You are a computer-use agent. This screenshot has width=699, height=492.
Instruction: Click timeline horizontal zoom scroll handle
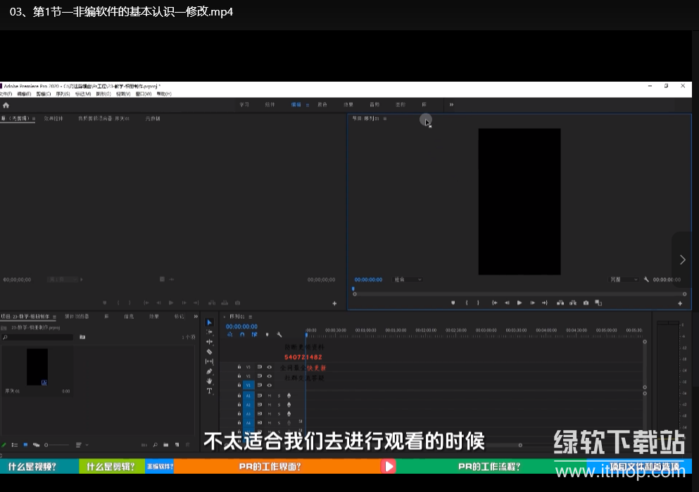tap(520, 446)
